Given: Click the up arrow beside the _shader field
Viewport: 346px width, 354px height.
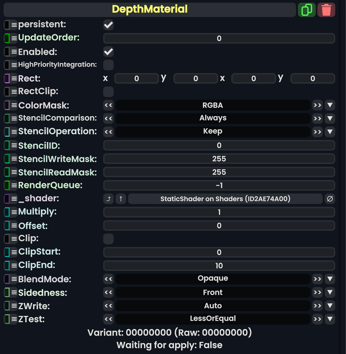Looking at the screenshot, I should (x=121, y=199).
